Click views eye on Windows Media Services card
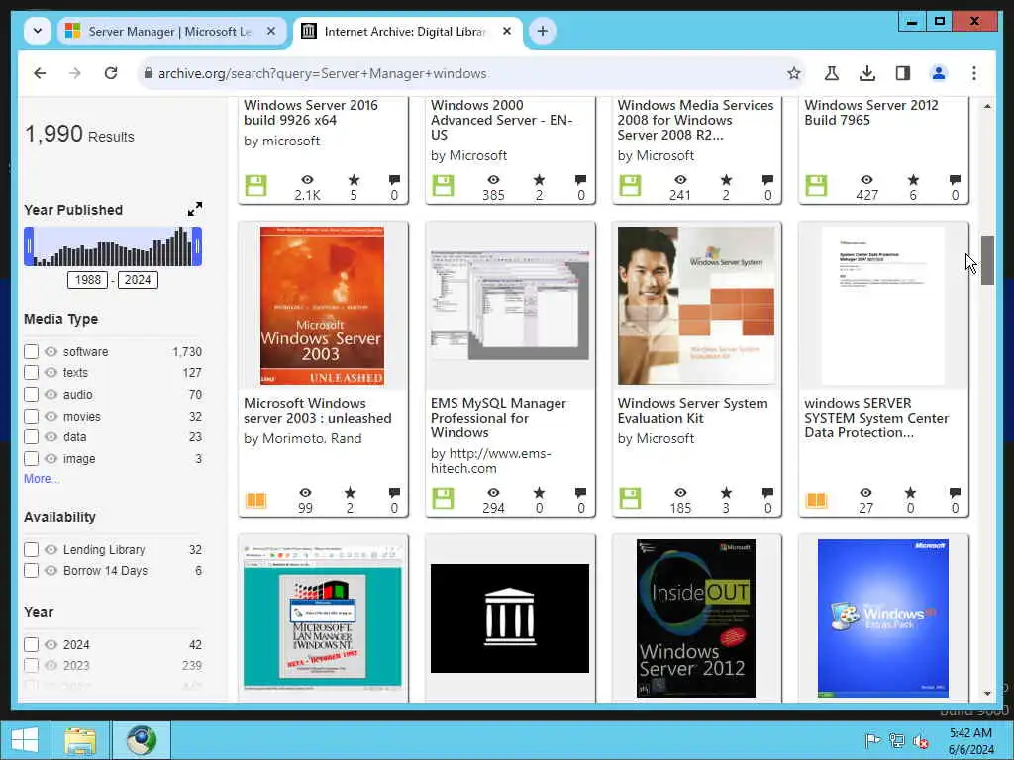Image resolution: width=1014 pixels, height=760 pixels. (680, 180)
